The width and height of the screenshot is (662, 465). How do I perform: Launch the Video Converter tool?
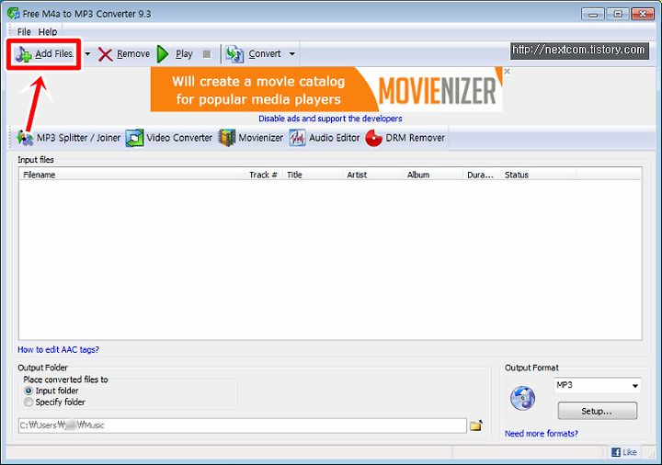point(169,138)
